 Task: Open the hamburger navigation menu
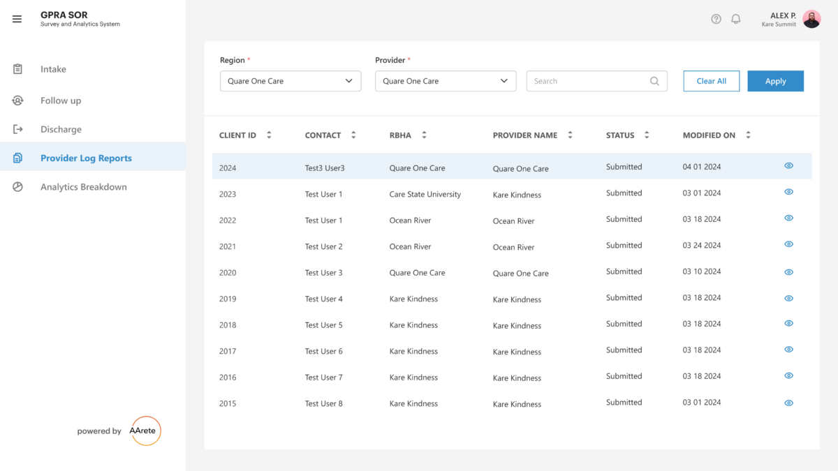pyautogui.click(x=17, y=19)
